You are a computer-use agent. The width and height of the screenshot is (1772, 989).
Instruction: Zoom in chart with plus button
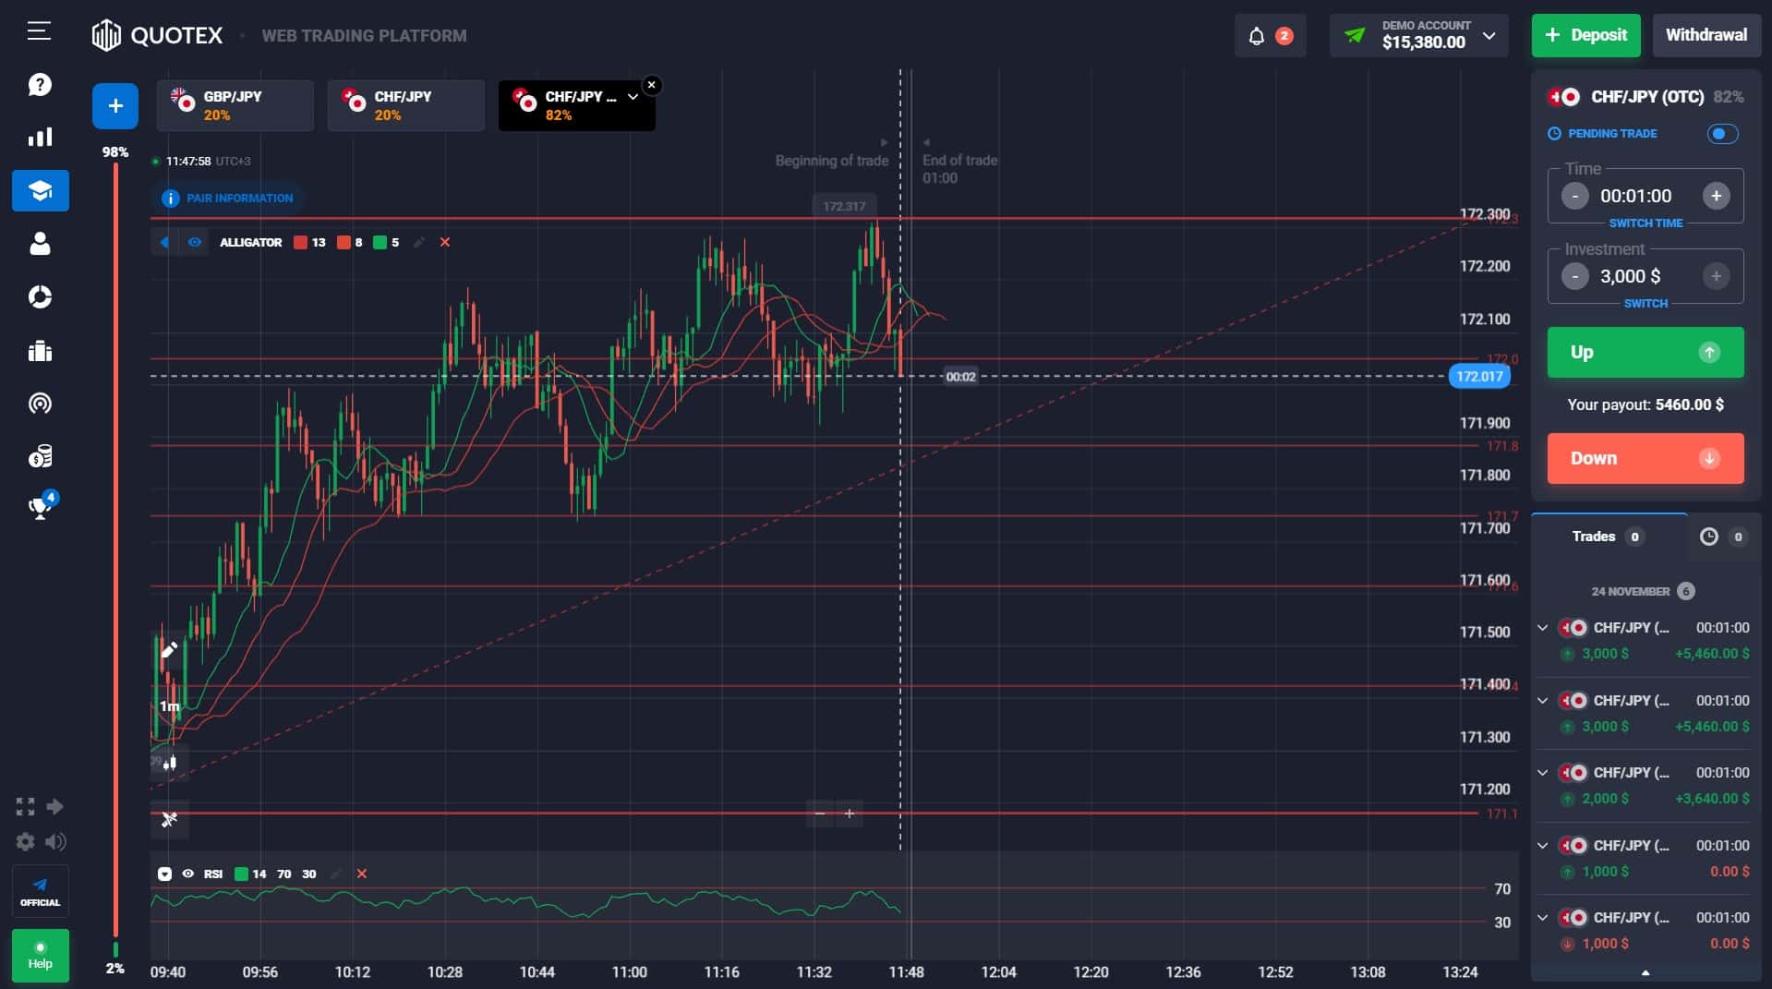coord(850,814)
